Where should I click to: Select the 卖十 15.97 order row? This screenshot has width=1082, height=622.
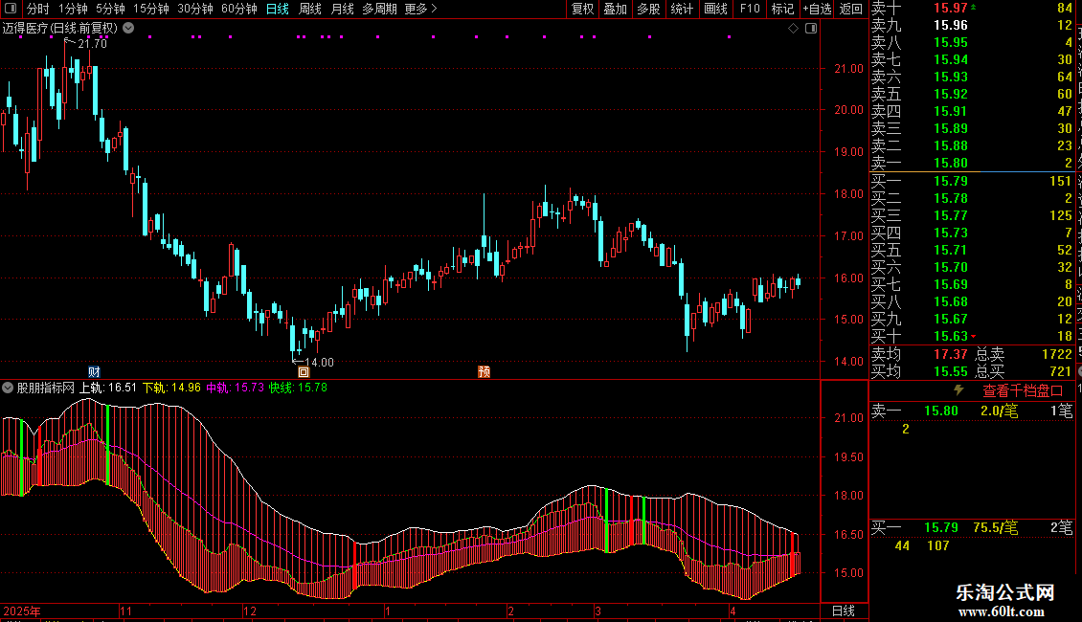972,9
